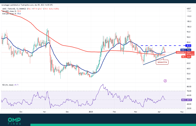Click the 90.0 price axis label

[189, 37]
